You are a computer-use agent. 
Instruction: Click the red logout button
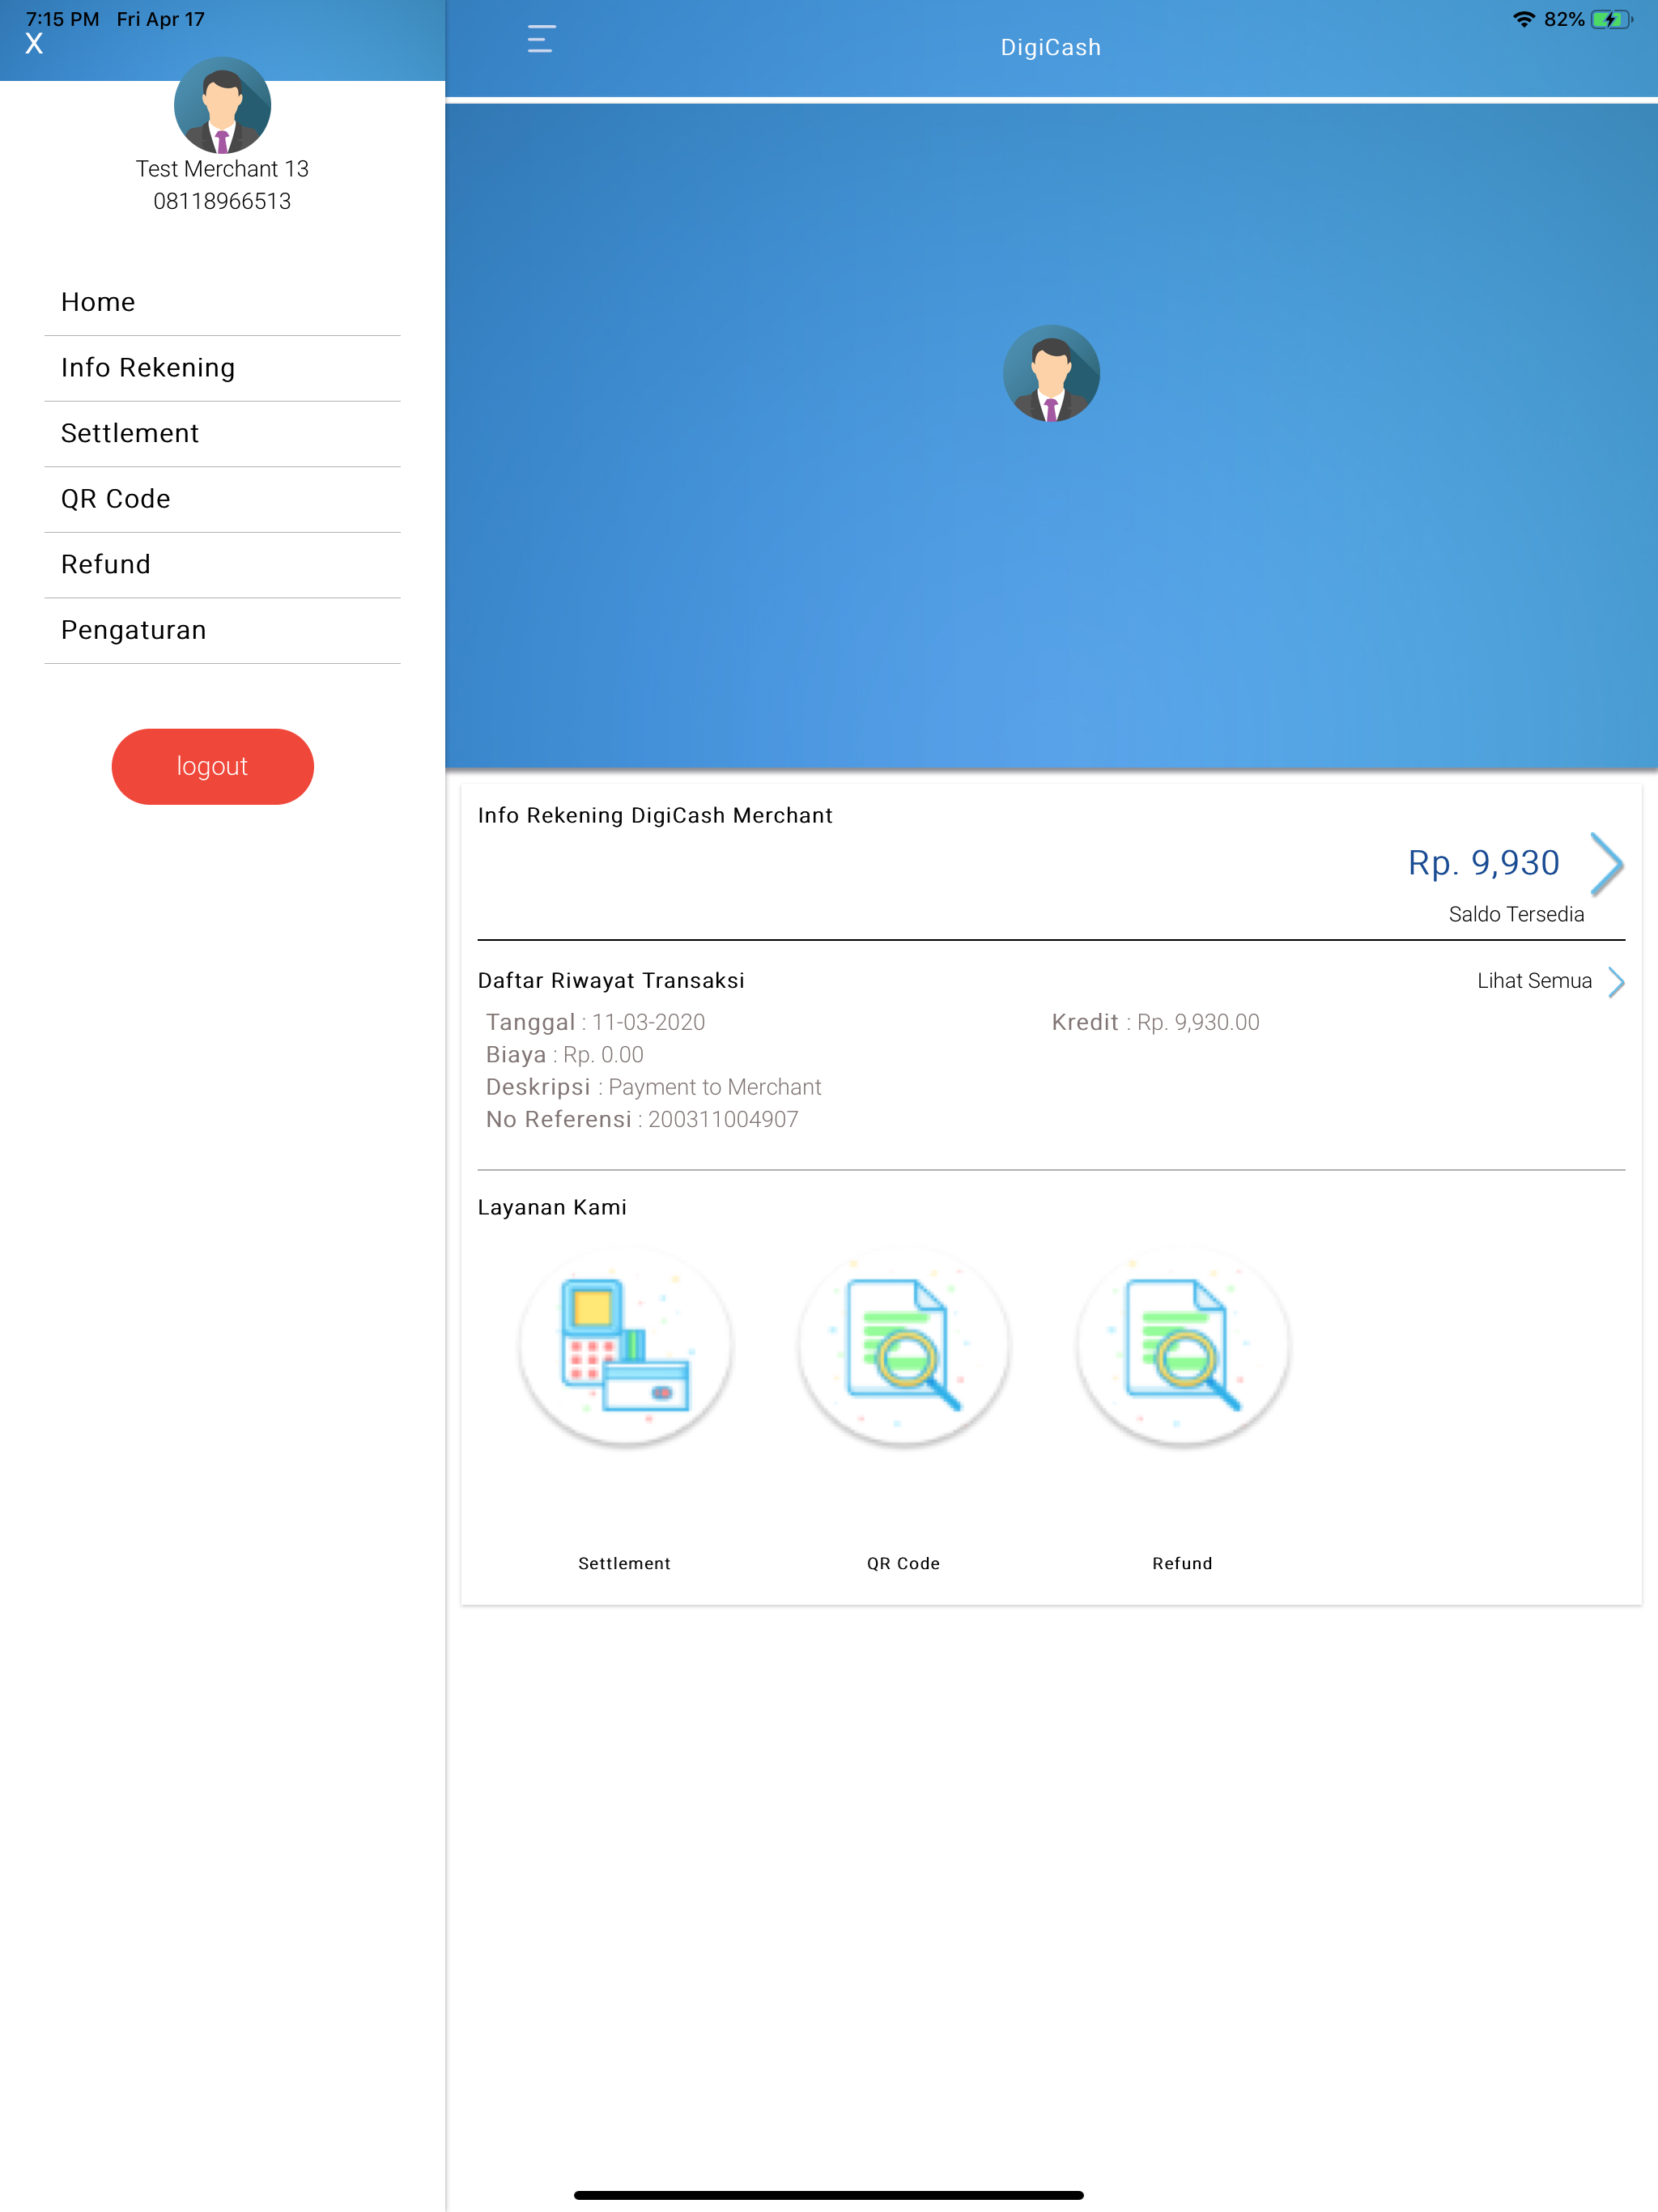coord(212,766)
